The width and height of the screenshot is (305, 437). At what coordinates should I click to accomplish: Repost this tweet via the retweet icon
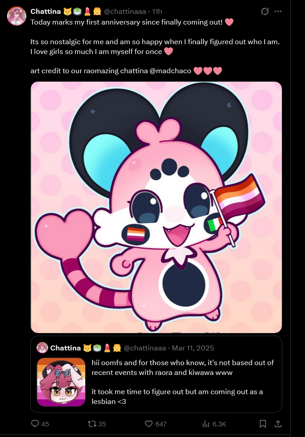[x=91, y=424]
